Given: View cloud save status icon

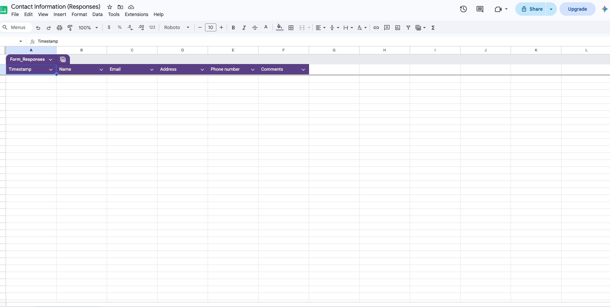Looking at the screenshot, I should [131, 7].
